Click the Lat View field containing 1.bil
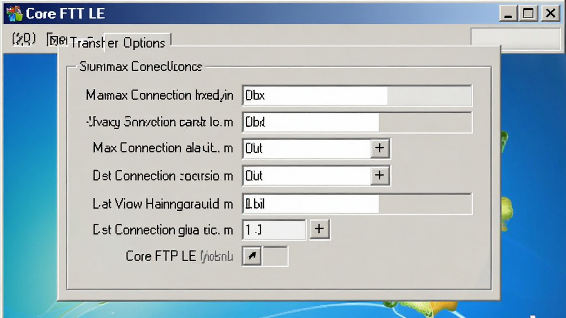The height and width of the screenshot is (318, 566). (x=357, y=204)
